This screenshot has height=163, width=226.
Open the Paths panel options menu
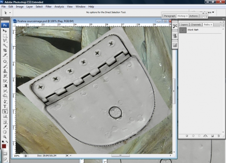point(223,26)
